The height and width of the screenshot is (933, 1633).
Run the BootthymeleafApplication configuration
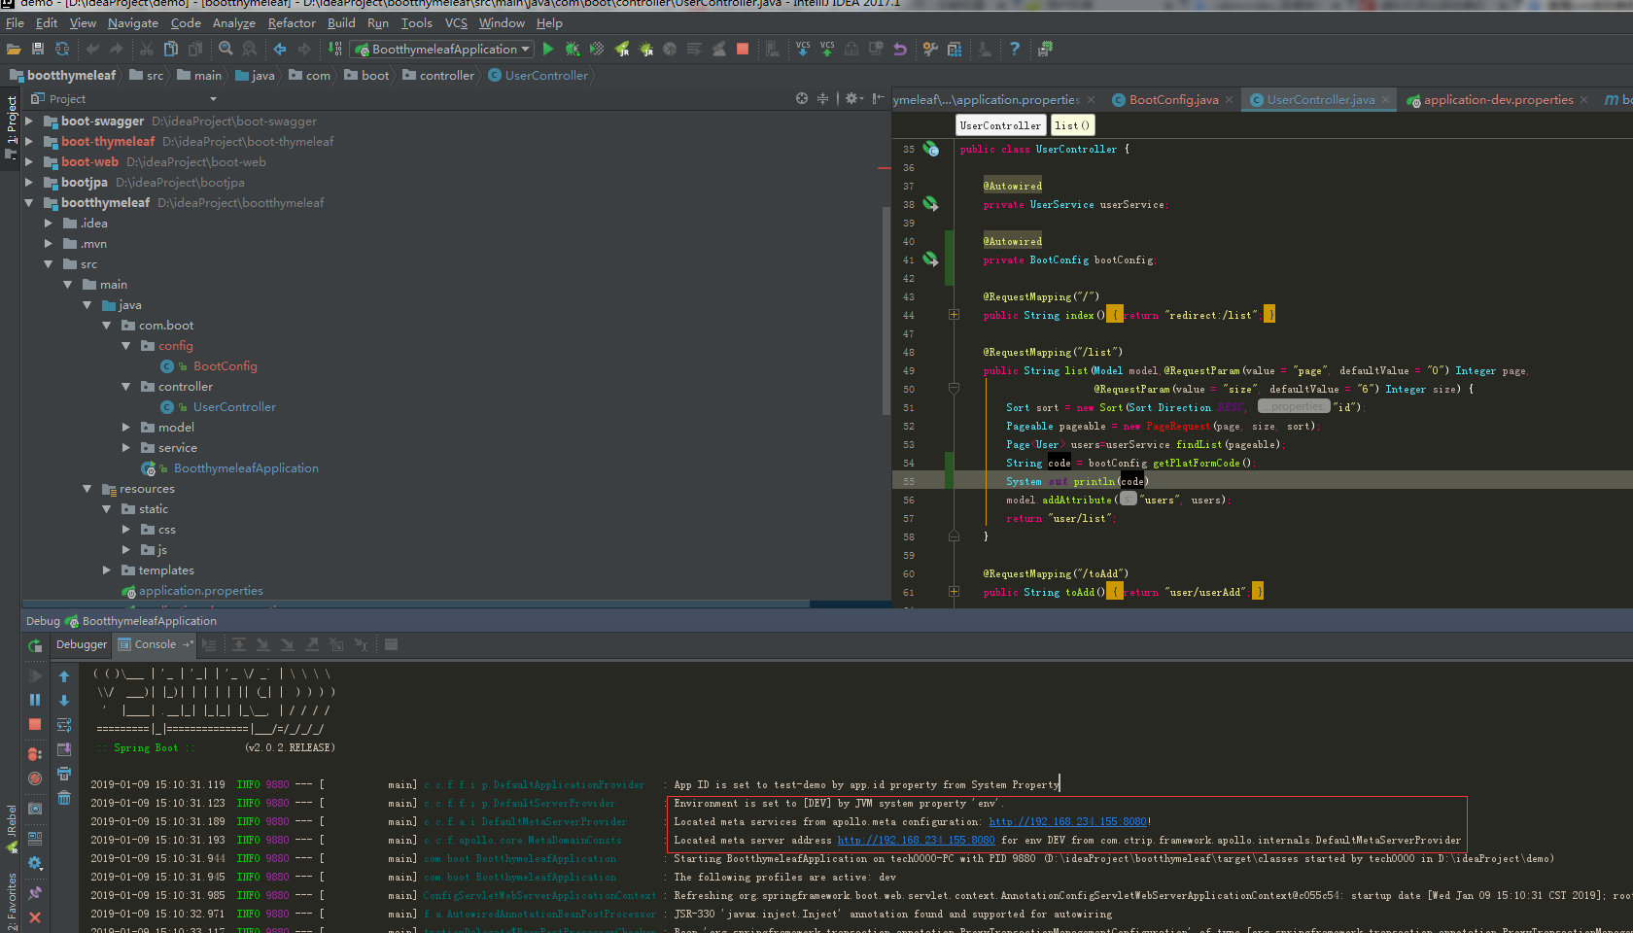point(547,49)
